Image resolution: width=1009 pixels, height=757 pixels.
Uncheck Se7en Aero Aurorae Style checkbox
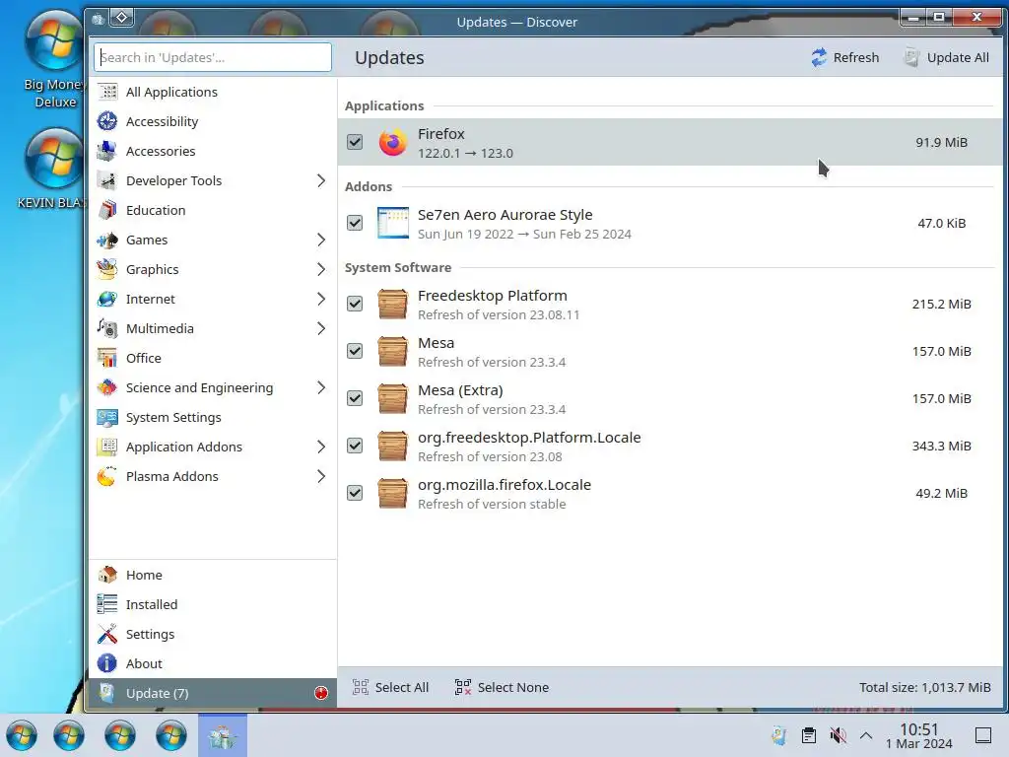tap(355, 223)
